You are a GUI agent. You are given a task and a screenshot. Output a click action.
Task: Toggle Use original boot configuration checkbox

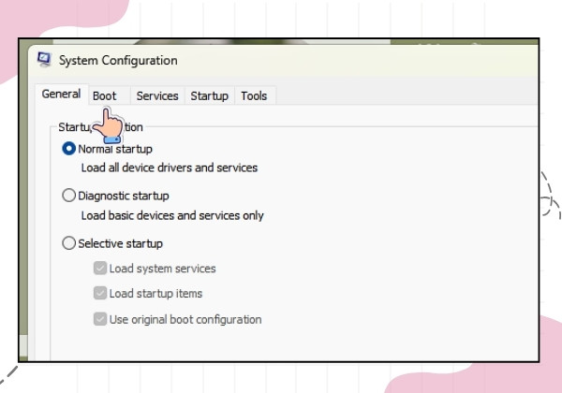(100, 319)
